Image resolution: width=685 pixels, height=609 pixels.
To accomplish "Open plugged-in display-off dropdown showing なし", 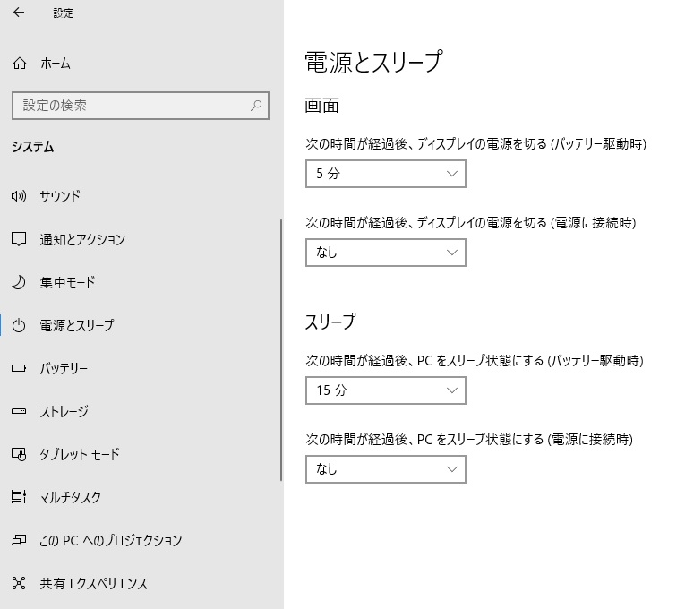I will (386, 252).
